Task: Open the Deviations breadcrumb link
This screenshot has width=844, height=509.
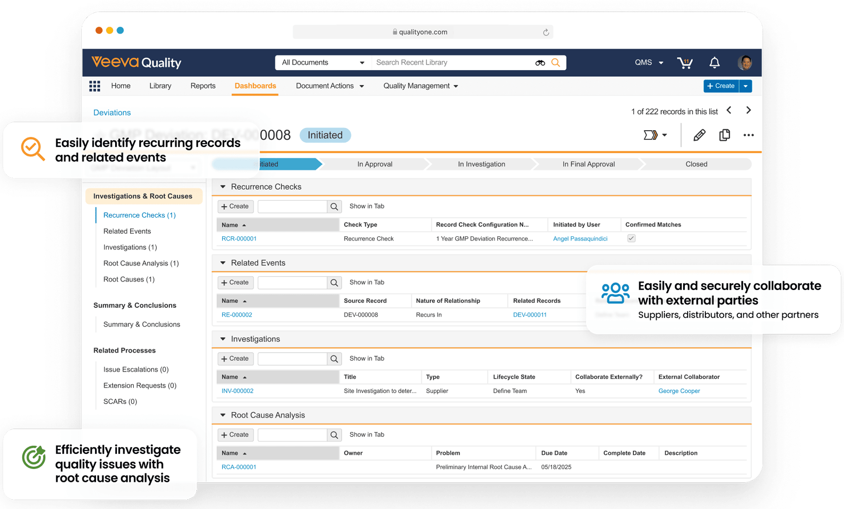Action: (x=112, y=113)
